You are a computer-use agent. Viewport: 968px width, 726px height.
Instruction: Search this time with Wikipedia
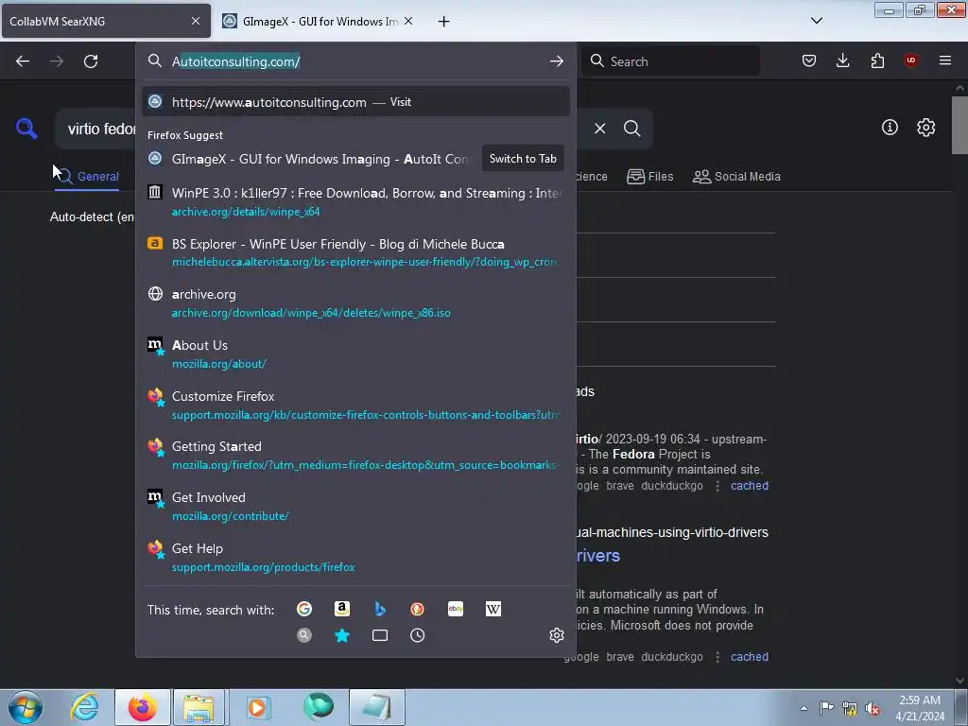[x=493, y=610]
